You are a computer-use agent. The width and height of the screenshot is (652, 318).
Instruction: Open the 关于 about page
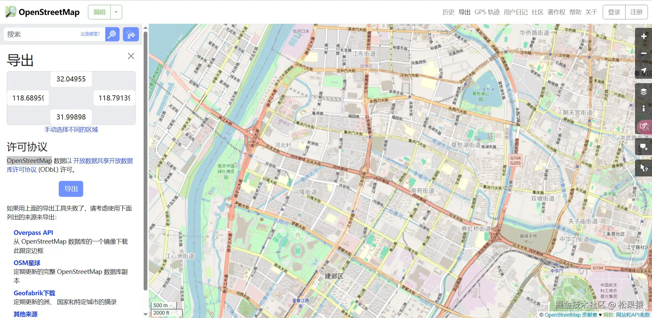tap(591, 12)
